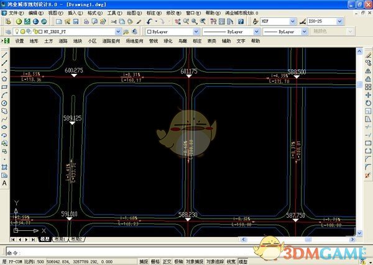Viewport: 373px width, 265px height.
Task: Click the Dimension Style icon beside ISO-25
Action: point(303,22)
